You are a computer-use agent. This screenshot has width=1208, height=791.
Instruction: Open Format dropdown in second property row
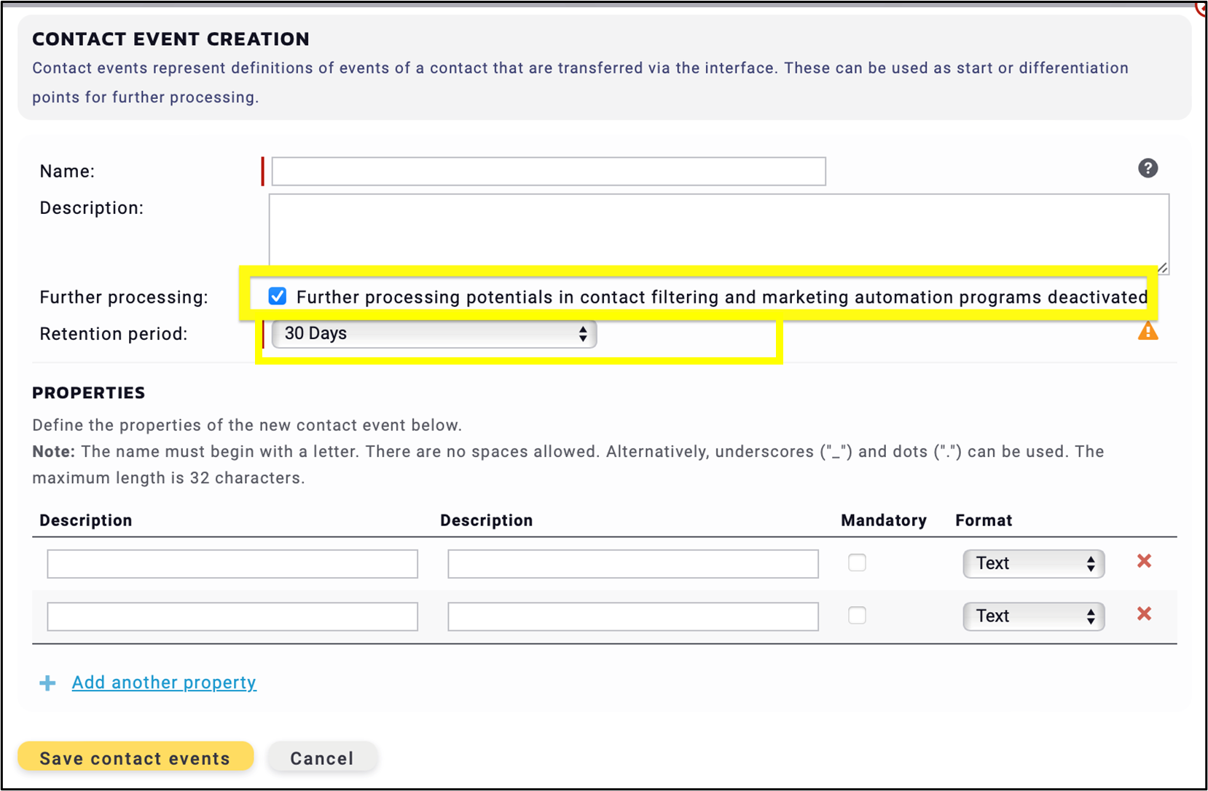point(1033,616)
